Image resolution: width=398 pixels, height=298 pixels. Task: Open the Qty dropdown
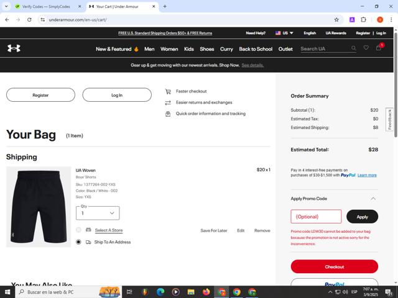(98, 213)
